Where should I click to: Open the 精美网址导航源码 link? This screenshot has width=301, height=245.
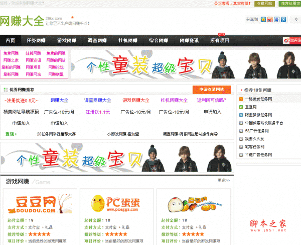pos(21,112)
